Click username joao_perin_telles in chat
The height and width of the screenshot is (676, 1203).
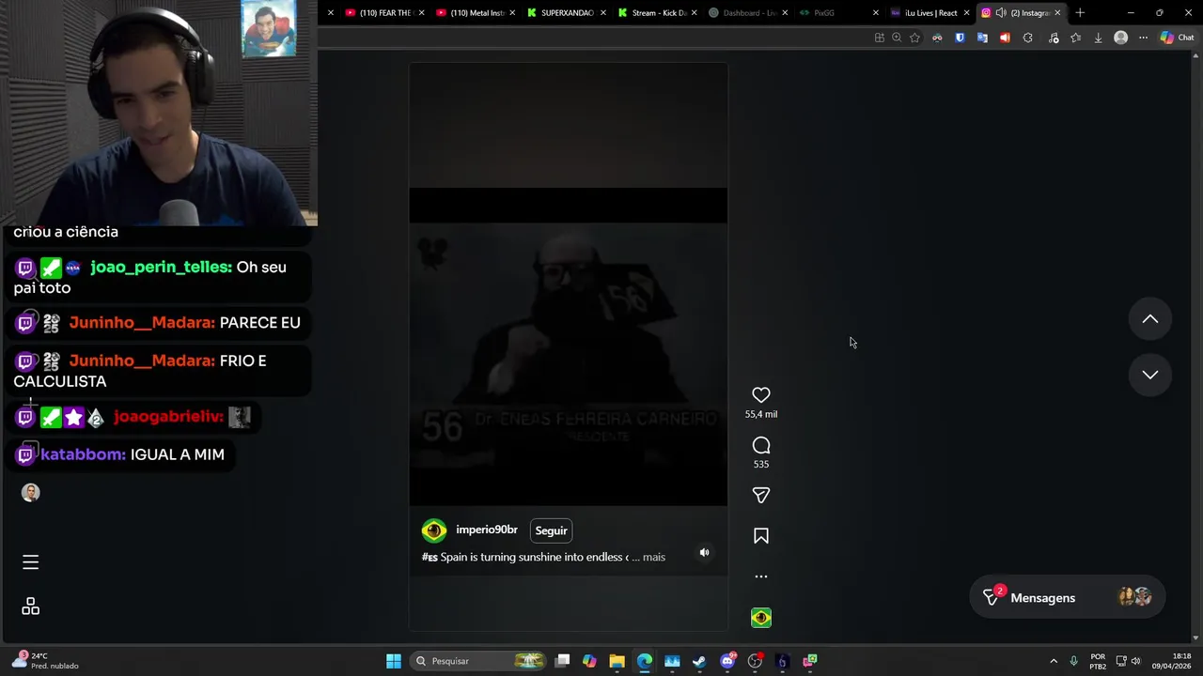[x=161, y=268]
